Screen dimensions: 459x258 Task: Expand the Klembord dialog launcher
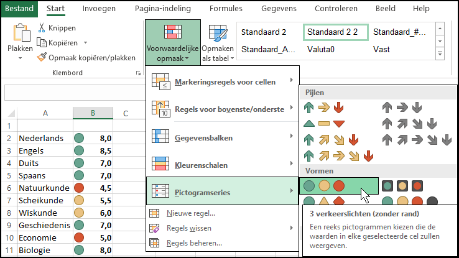click(137, 73)
